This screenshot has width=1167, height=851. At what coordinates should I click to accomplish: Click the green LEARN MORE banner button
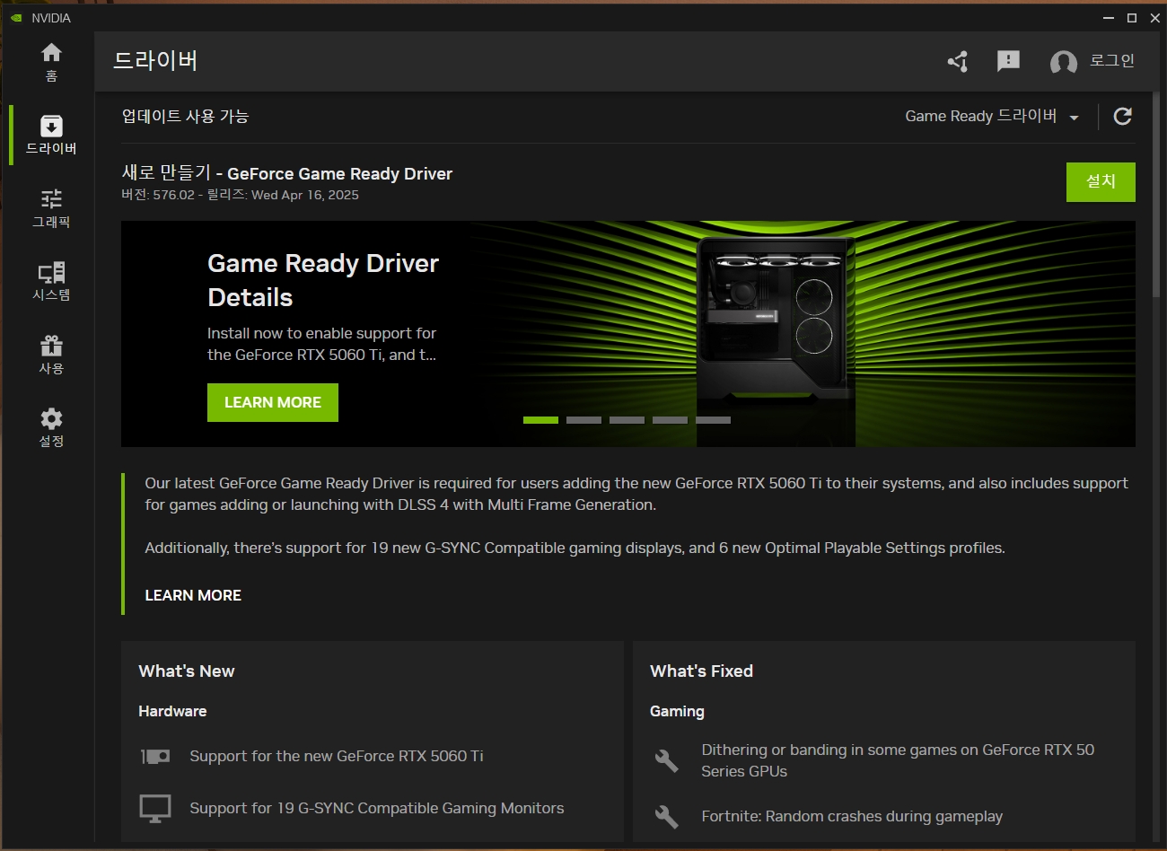(273, 402)
